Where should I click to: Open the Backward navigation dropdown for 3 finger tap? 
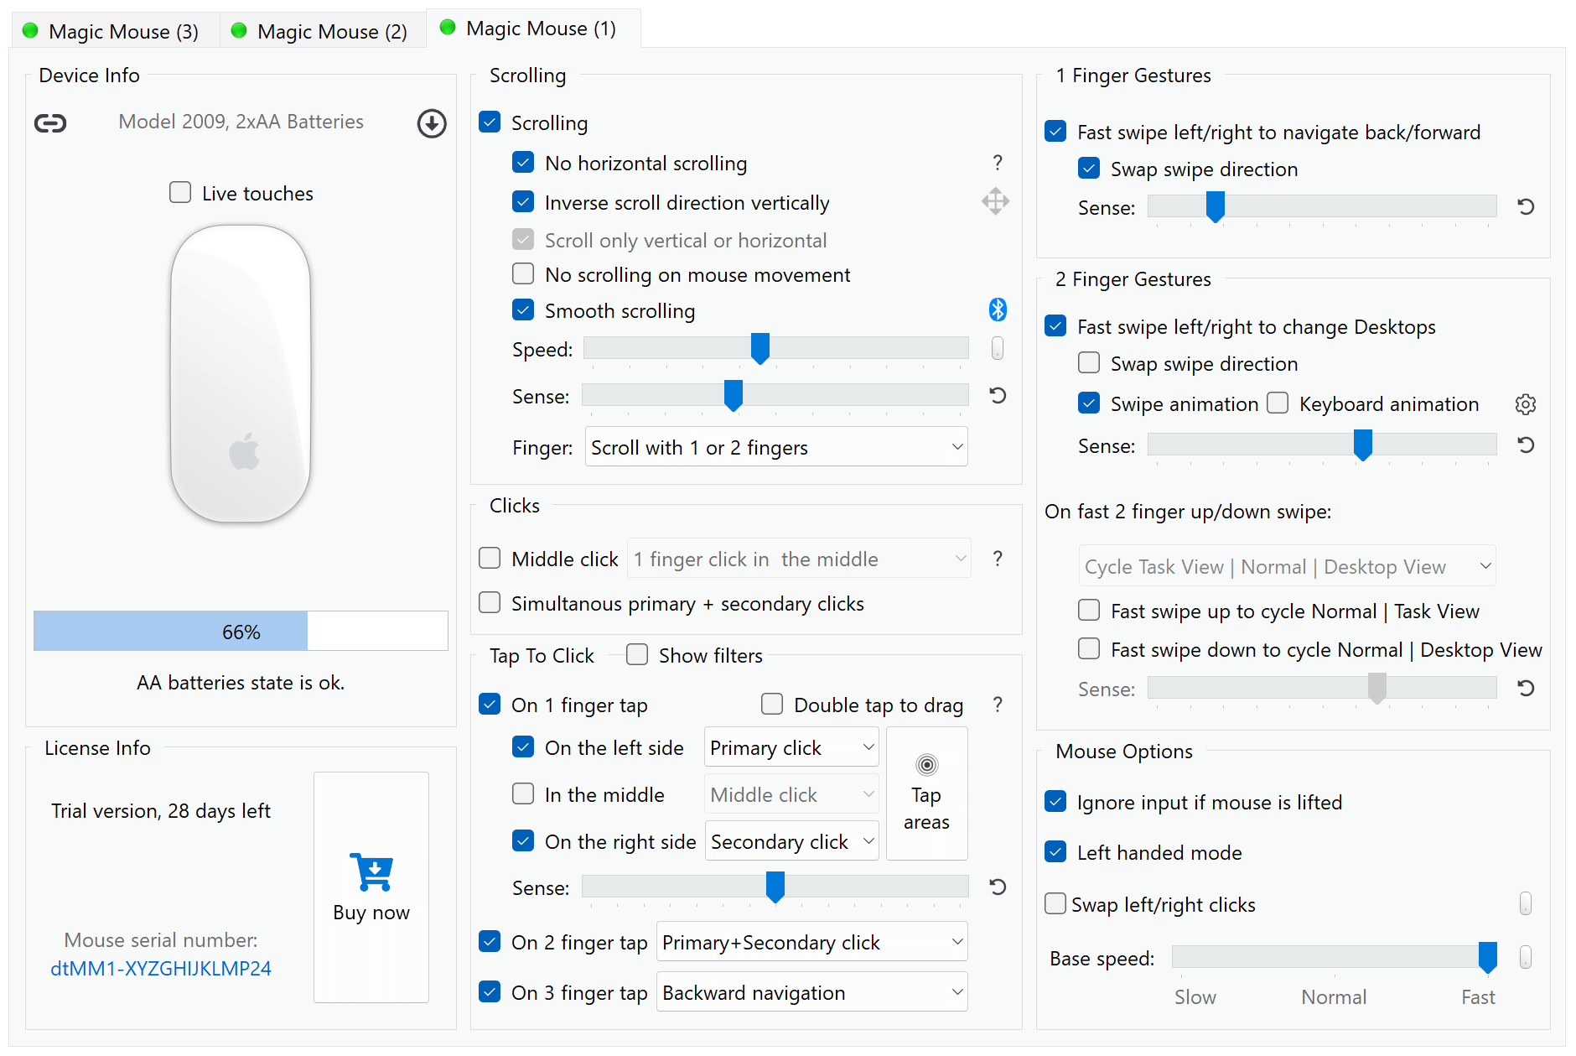pyautogui.click(x=811, y=991)
